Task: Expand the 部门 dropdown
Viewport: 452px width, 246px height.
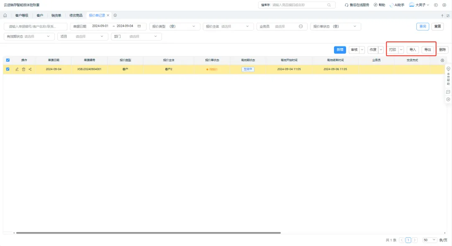Action: [x=156, y=36]
